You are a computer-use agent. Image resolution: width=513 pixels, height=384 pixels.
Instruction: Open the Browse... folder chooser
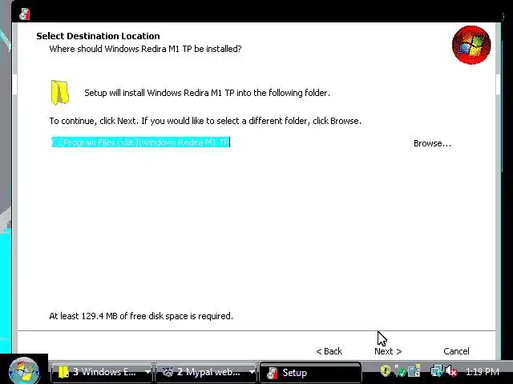click(x=432, y=143)
